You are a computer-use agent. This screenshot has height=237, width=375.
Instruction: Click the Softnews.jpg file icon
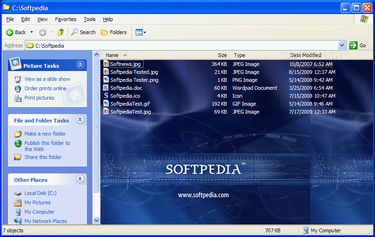pyautogui.click(x=106, y=64)
